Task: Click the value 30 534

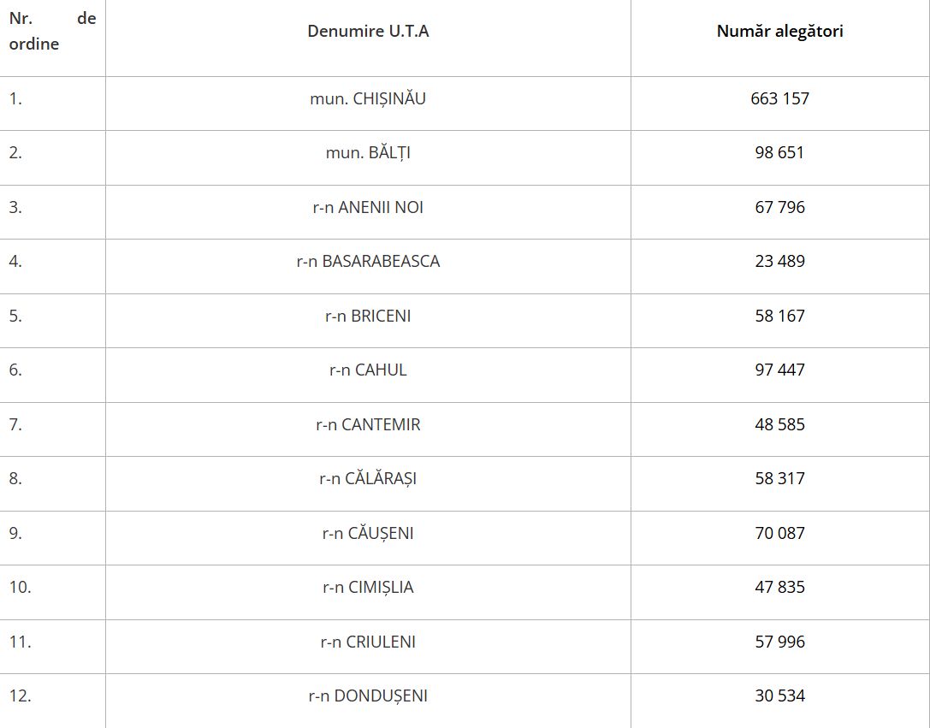Action: (780, 696)
